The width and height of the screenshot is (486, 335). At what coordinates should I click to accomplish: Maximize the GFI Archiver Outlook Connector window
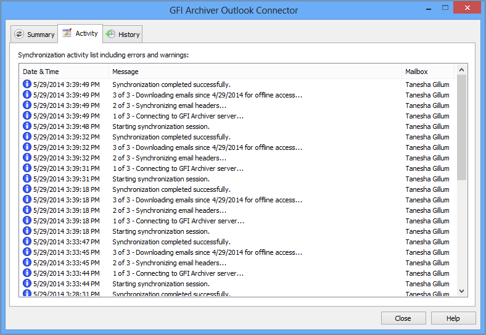pos(445,8)
